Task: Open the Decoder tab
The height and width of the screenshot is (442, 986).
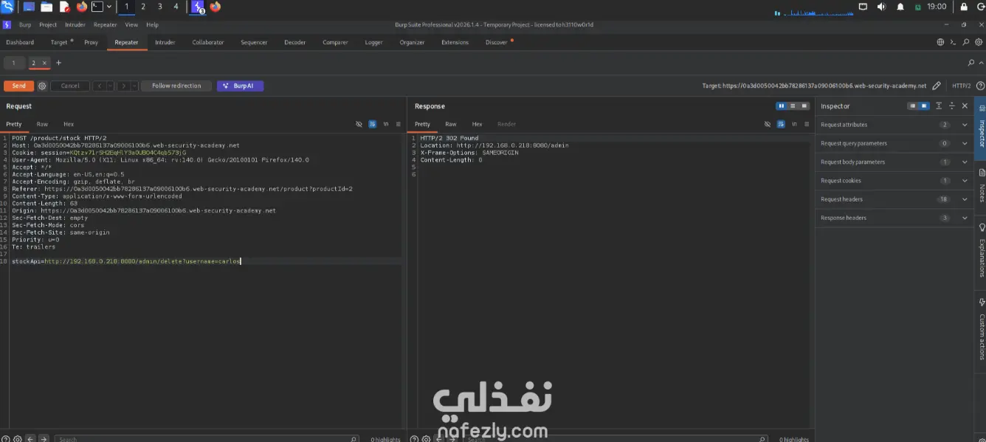Action: click(x=295, y=42)
